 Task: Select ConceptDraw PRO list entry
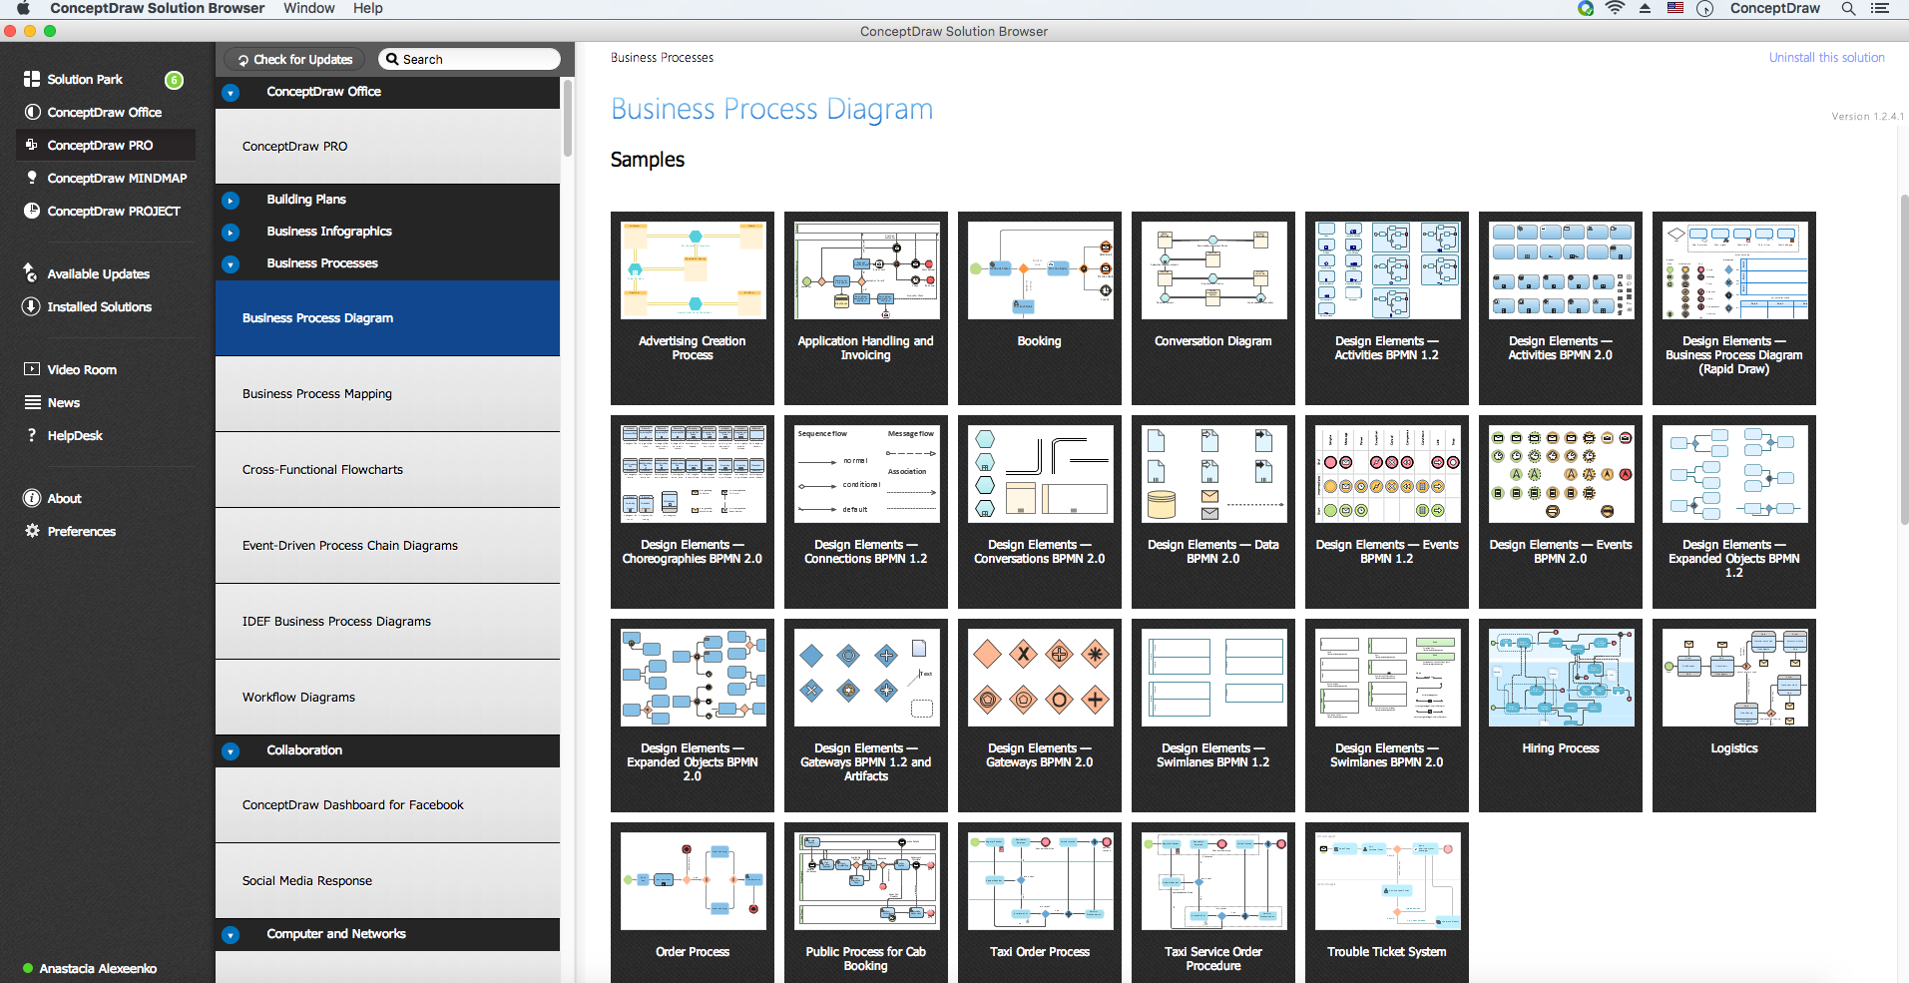[387, 147]
